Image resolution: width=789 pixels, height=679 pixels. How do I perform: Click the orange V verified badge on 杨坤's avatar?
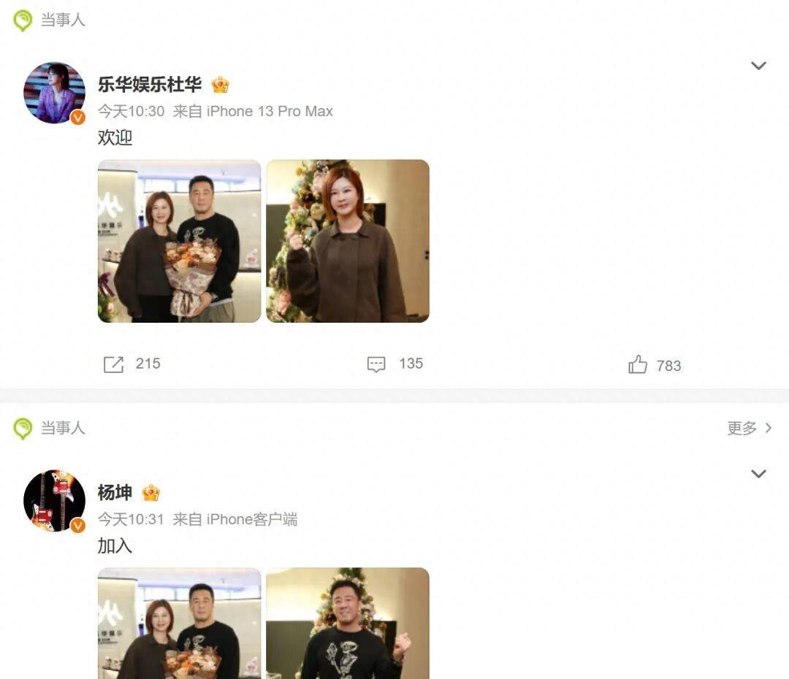click(77, 526)
